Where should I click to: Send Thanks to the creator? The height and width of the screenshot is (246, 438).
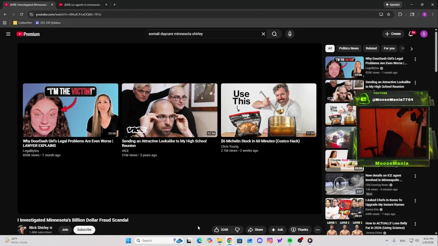(x=299, y=230)
